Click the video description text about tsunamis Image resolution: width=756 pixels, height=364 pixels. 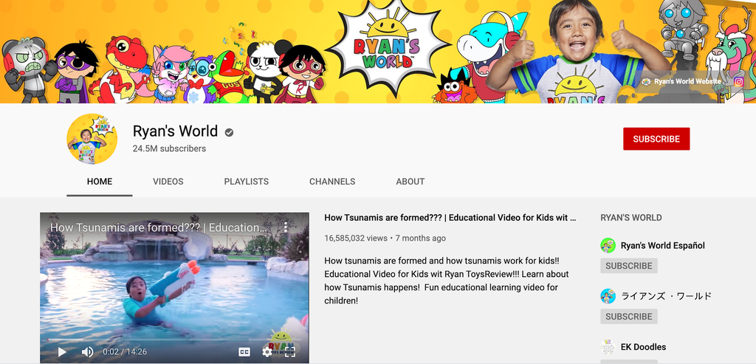[x=447, y=281]
